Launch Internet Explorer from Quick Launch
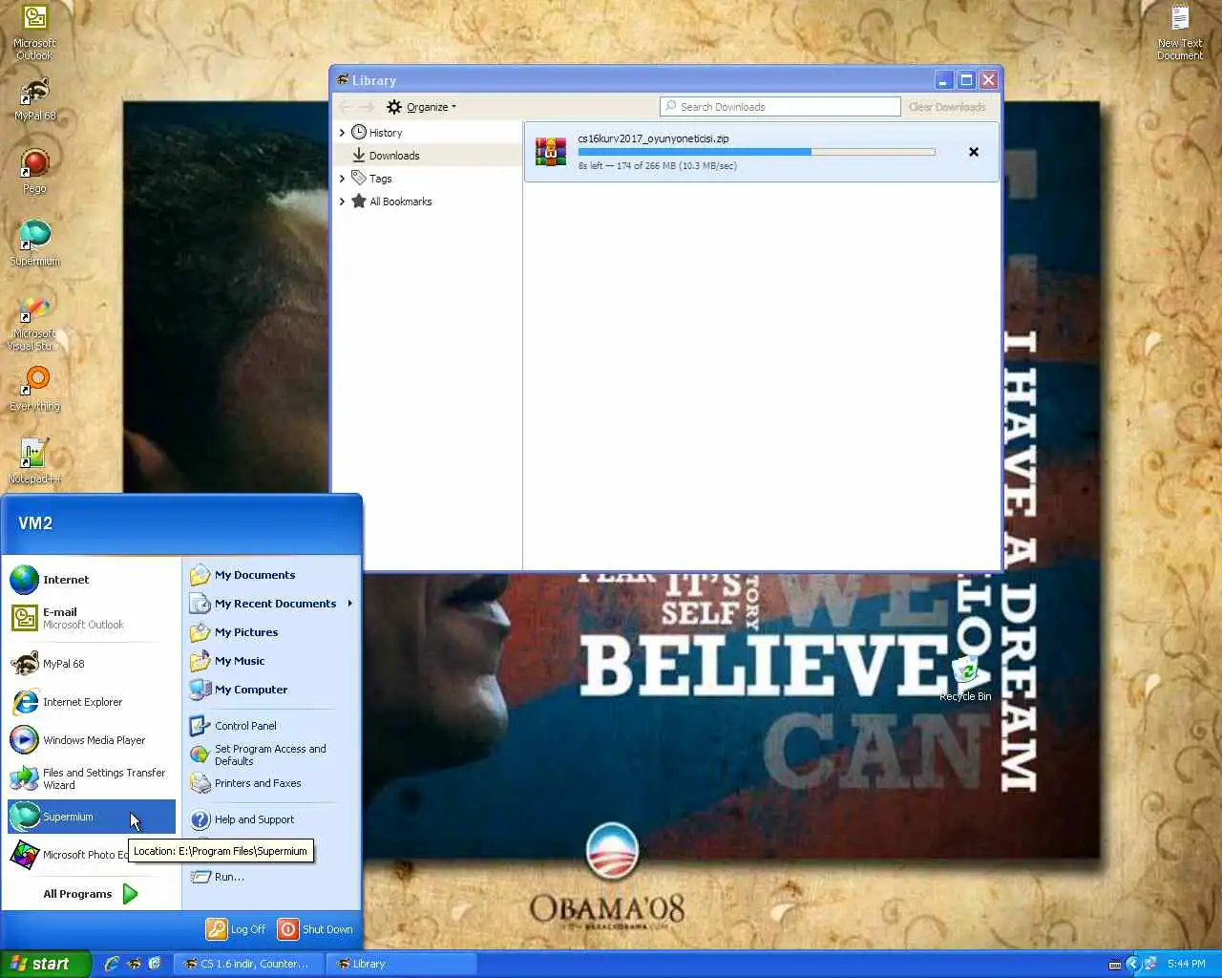This screenshot has height=978, width=1222. pos(112,964)
